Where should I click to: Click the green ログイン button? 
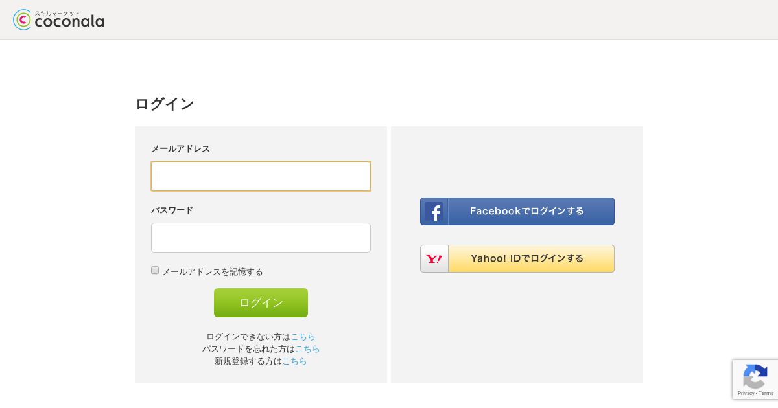coord(261,303)
